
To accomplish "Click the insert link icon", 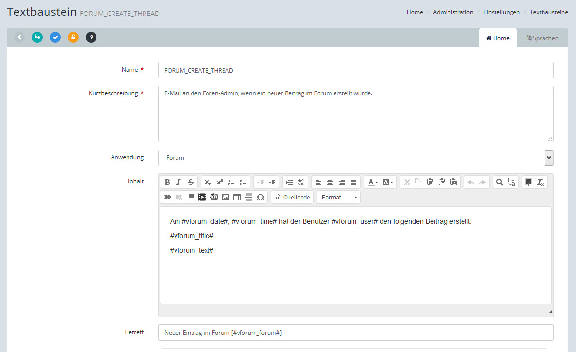I will [x=167, y=197].
